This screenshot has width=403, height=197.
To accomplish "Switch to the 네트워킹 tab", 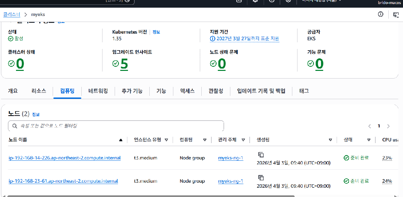I will click(x=98, y=91).
